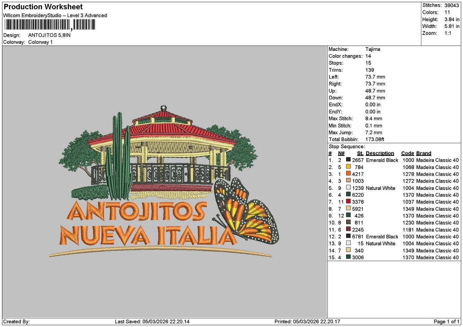Click the Up value '48.7 mm'
Image resolution: width=463 pixels, height=327 pixels.
[375, 91]
